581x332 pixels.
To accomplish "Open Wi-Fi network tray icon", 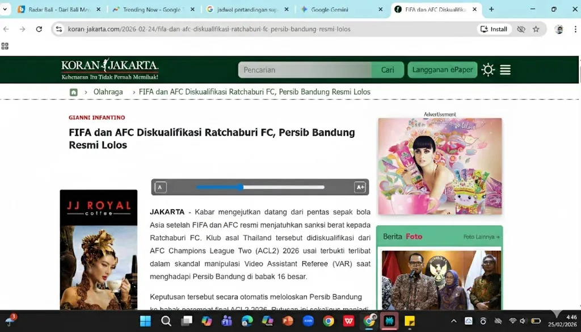I will [513, 321].
